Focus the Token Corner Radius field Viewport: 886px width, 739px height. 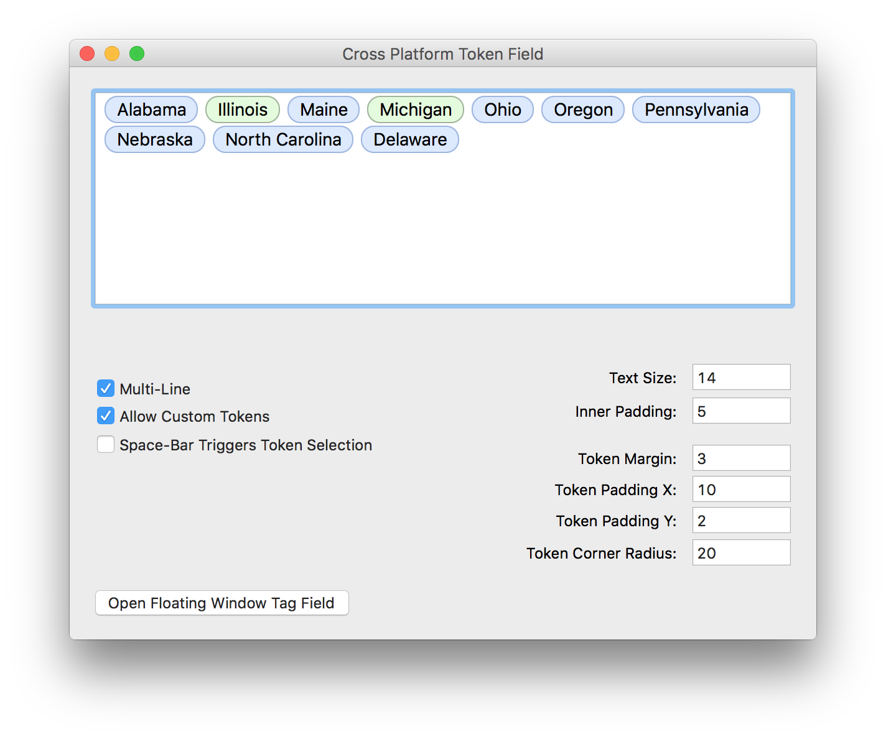point(742,552)
